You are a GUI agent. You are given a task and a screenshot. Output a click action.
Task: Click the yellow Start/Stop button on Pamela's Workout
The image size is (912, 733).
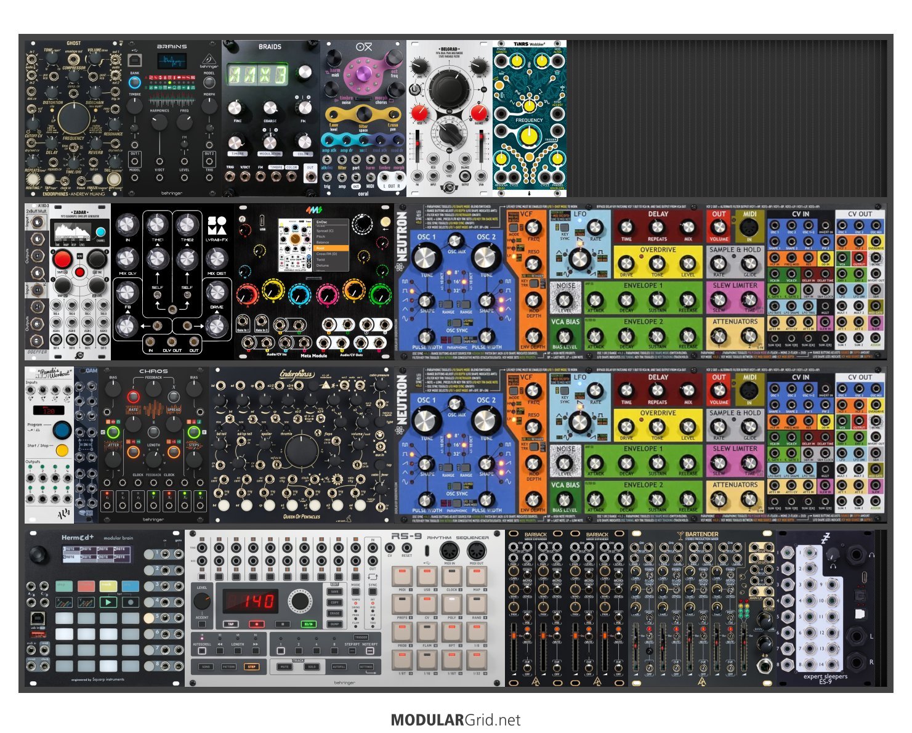(x=62, y=451)
